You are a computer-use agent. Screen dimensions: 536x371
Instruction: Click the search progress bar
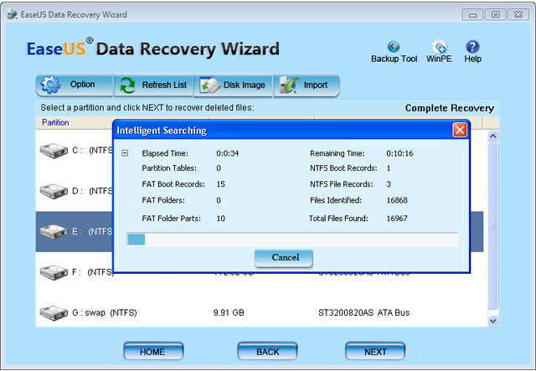pos(292,240)
